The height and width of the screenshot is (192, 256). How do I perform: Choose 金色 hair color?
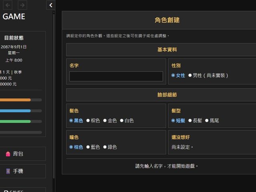click(x=110, y=121)
